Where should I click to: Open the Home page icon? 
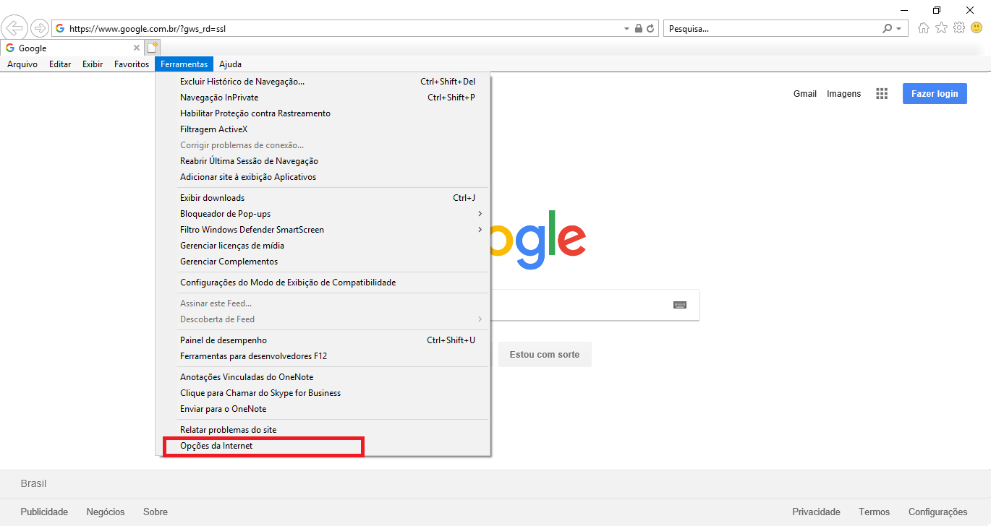click(x=924, y=28)
